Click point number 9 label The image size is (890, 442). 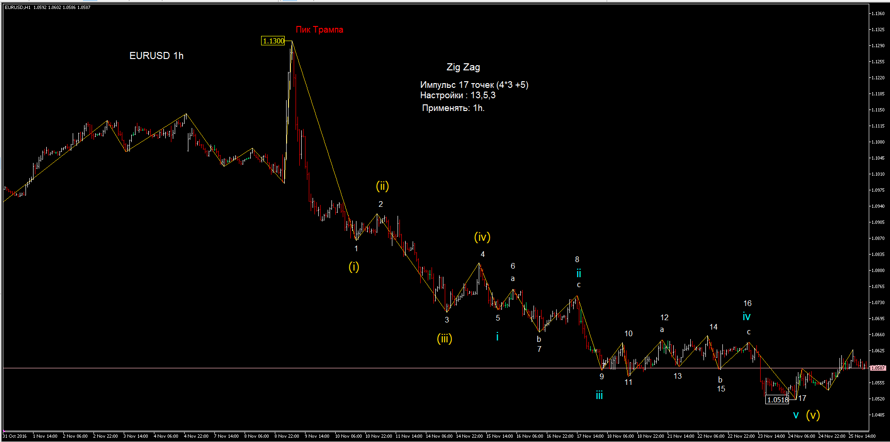tap(602, 376)
